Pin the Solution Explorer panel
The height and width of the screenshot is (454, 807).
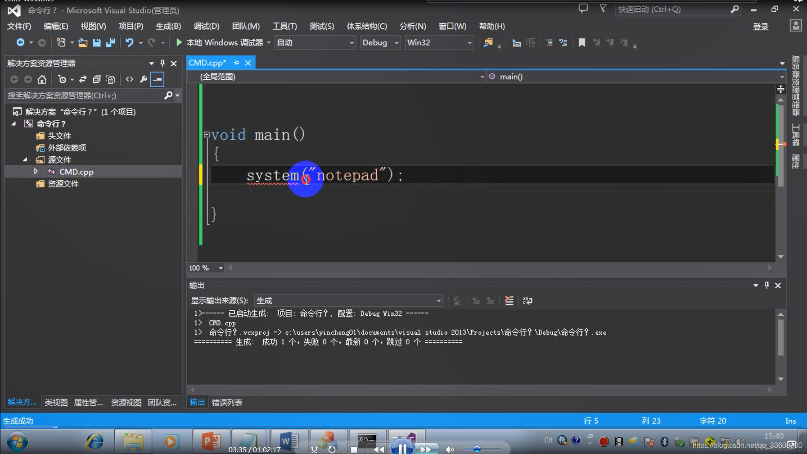tap(162, 63)
